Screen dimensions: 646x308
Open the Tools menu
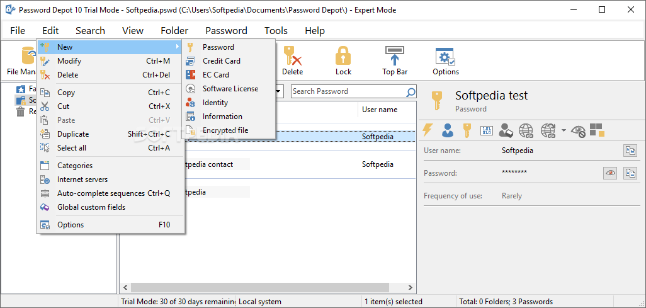276,30
